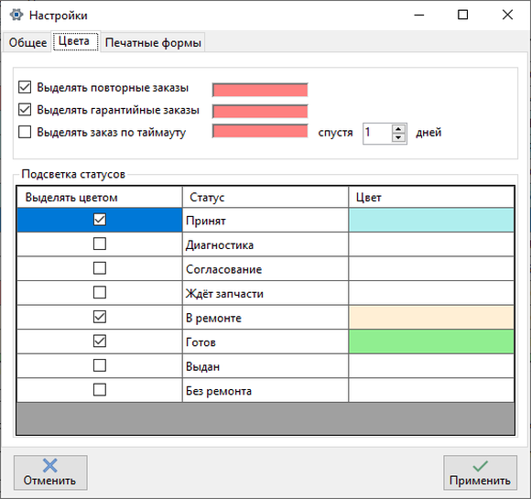Screen dimensions: 531x499
Task: Select the Без ремонта status cell
Action: 265,391
